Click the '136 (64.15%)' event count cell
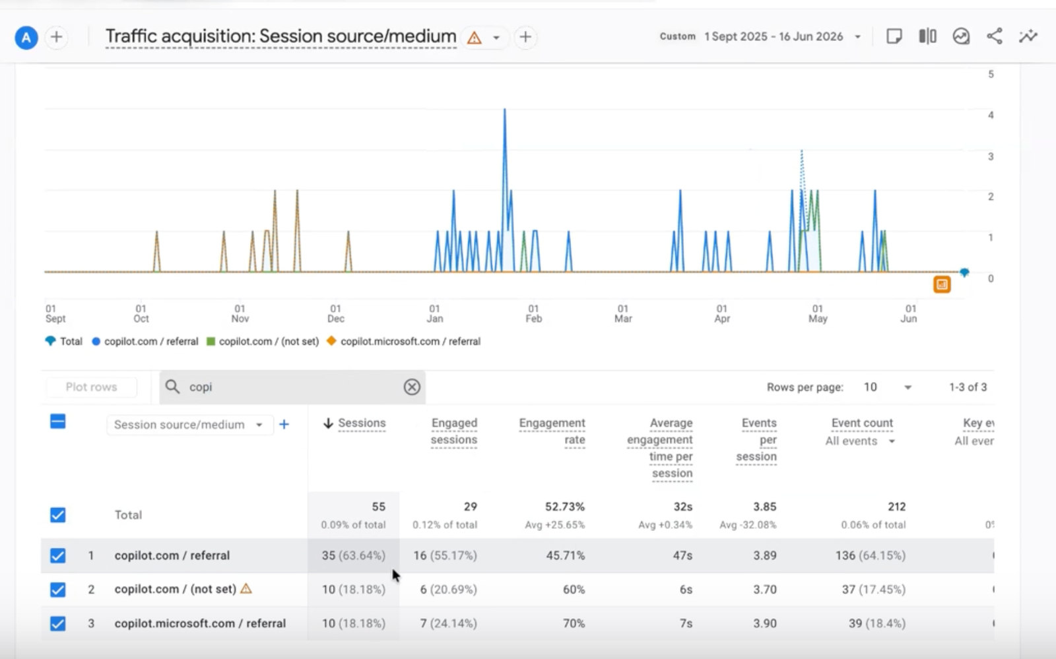The image size is (1056, 659). tap(871, 555)
